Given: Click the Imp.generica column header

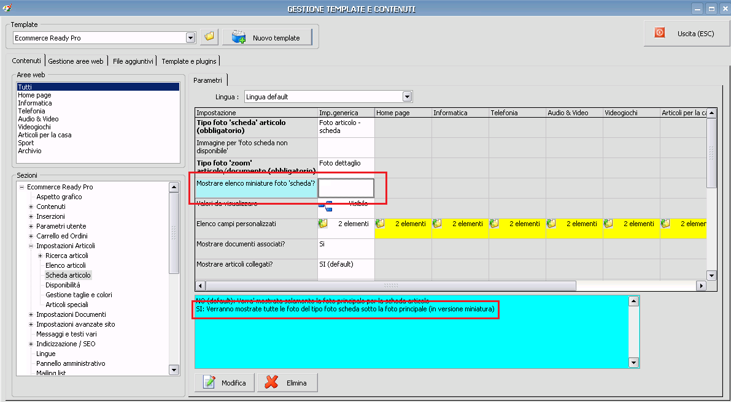Looking at the screenshot, I should (x=346, y=113).
